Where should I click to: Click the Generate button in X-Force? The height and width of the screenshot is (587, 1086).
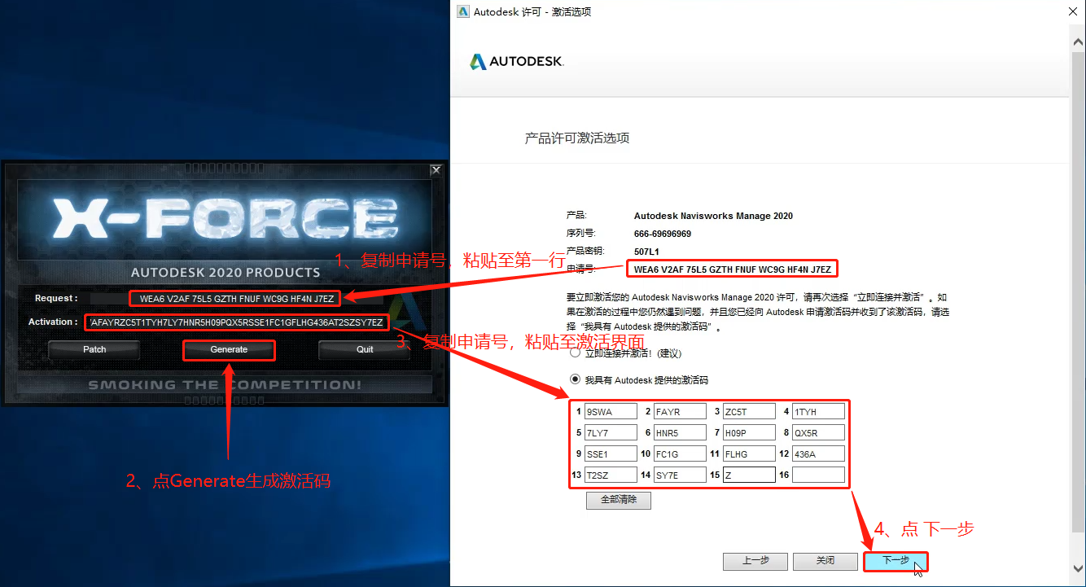[x=229, y=349]
